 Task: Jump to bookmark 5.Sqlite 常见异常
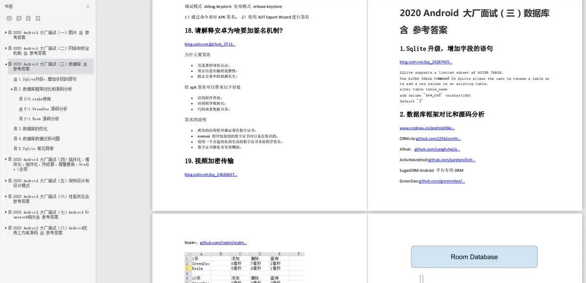pos(36,148)
